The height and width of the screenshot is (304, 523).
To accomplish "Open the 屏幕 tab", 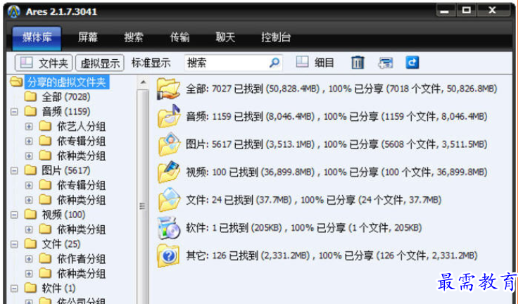I will pyautogui.click(x=88, y=37).
